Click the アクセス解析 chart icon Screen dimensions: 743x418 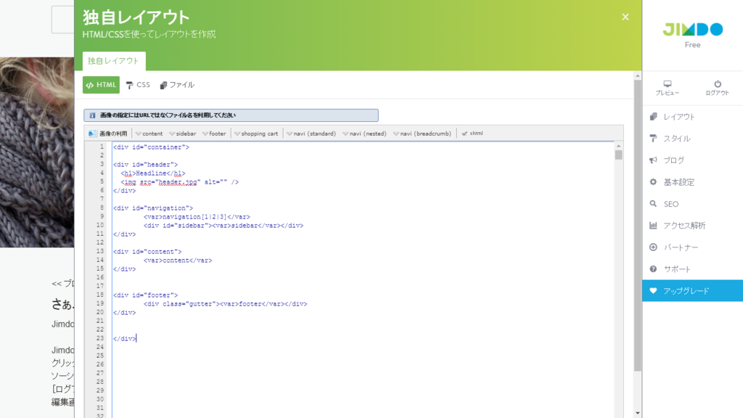654,226
